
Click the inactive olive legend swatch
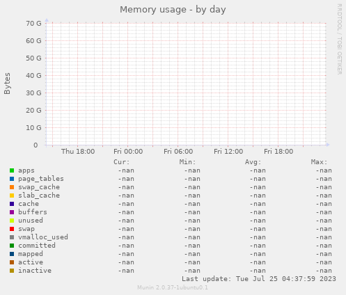click(12, 271)
